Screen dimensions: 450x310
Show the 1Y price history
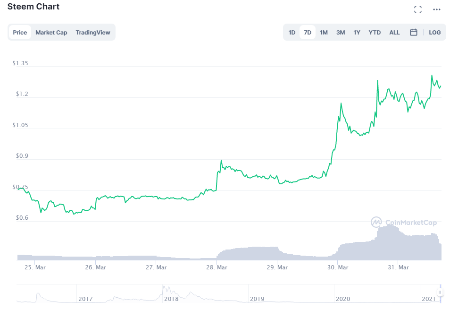pyautogui.click(x=357, y=33)
